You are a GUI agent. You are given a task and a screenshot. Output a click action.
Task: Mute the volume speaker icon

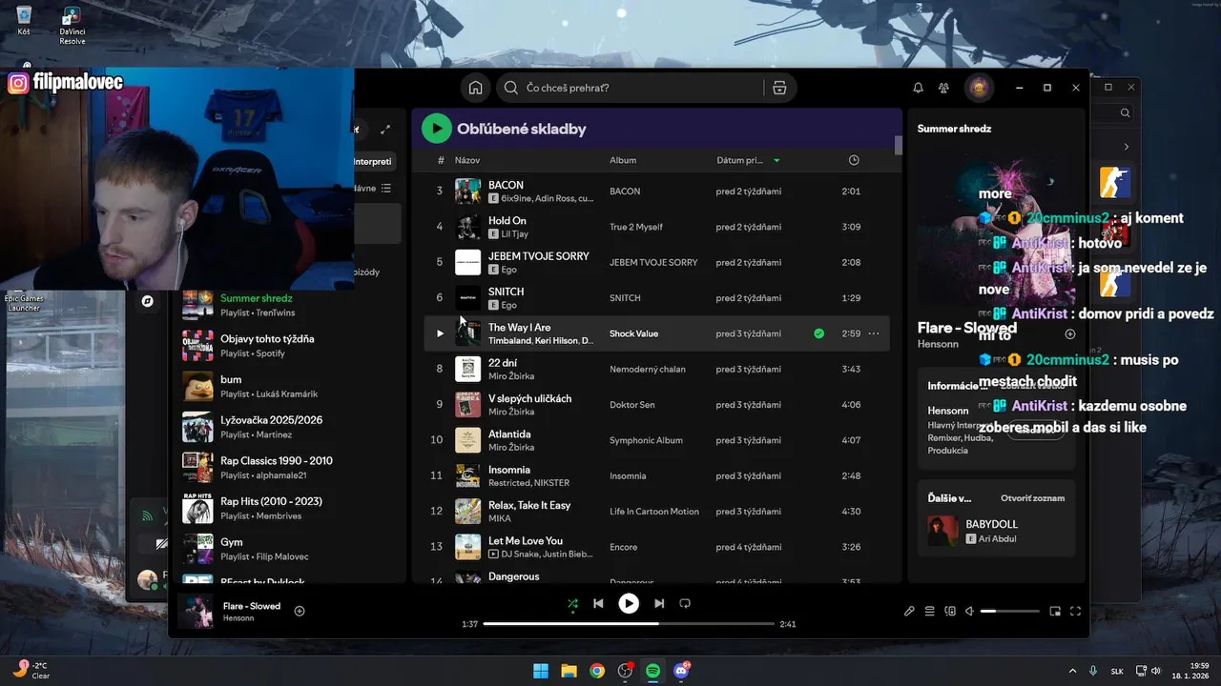point(969,611)
